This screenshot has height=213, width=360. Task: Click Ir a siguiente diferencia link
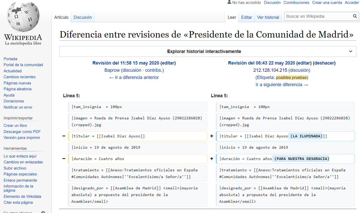(x=282, y=85)
